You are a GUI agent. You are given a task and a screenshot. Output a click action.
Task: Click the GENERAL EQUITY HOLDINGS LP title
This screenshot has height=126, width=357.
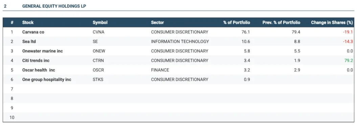tap(54, 6)
